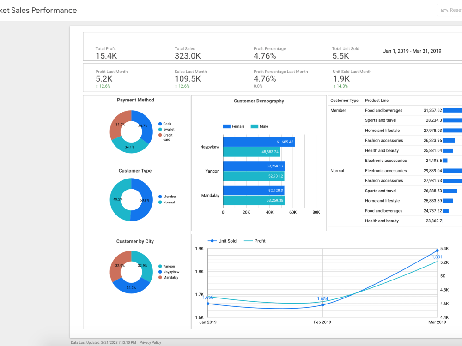Viewport: 462px width, 346px height.
Task: Click the 29,839.04 Electronic accessories value
Action: pyautogui.click(x=432, y=171)
